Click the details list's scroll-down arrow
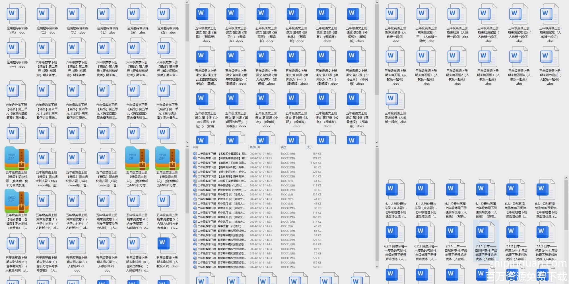The height and width of the screenshot is (284, 569). 377,267
